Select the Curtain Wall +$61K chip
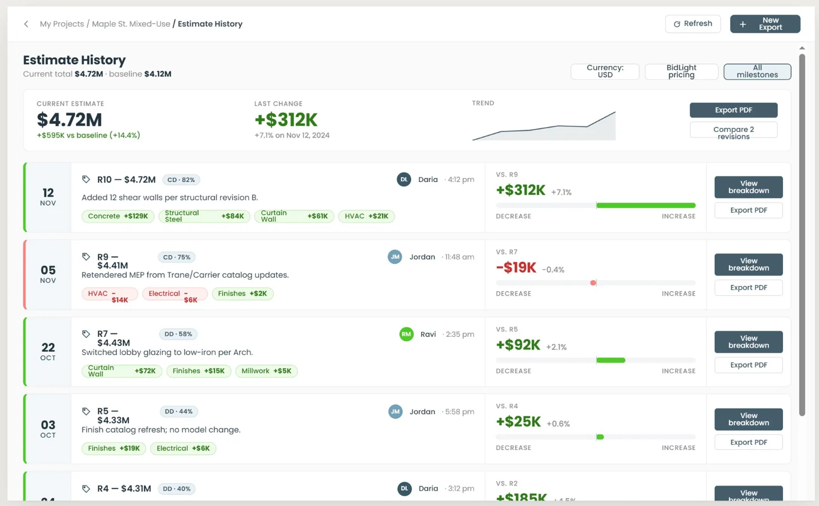Viewport: 819px width, 506px height. tap(294, 216)
